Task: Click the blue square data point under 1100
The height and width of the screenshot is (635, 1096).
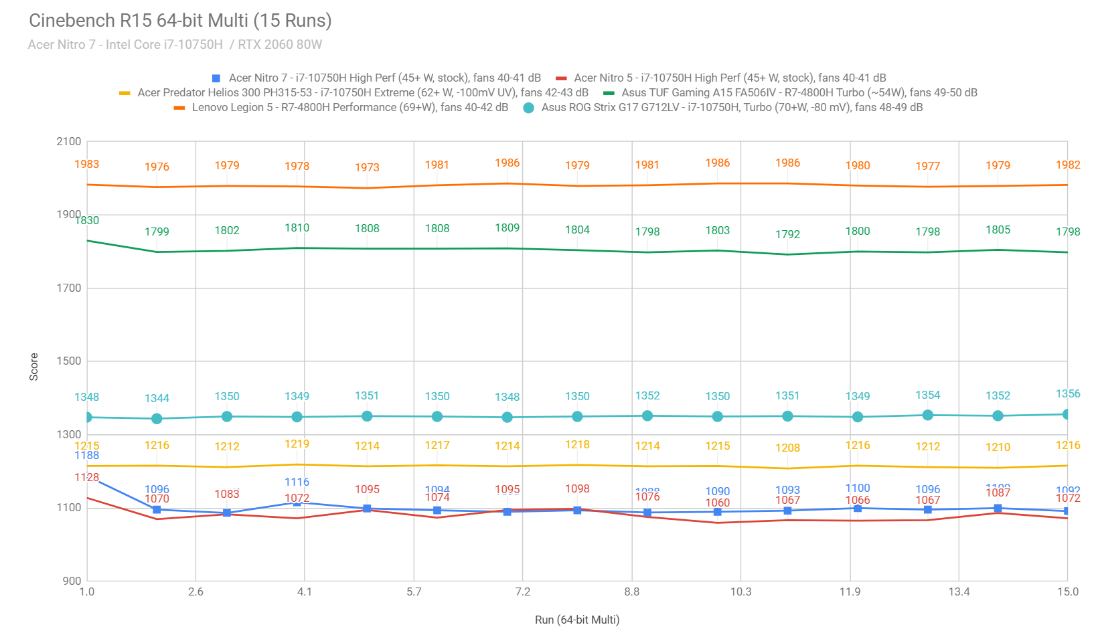Action: point(858,509)
